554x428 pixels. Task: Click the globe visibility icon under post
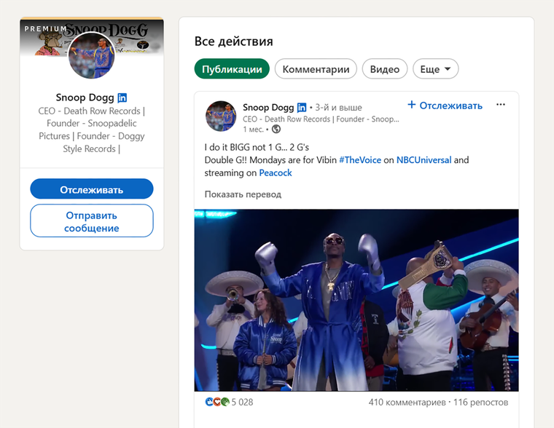click(x=276, y=129)
